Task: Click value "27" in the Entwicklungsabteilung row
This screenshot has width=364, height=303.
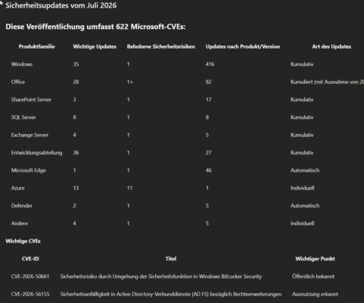Action: (208, 152)
